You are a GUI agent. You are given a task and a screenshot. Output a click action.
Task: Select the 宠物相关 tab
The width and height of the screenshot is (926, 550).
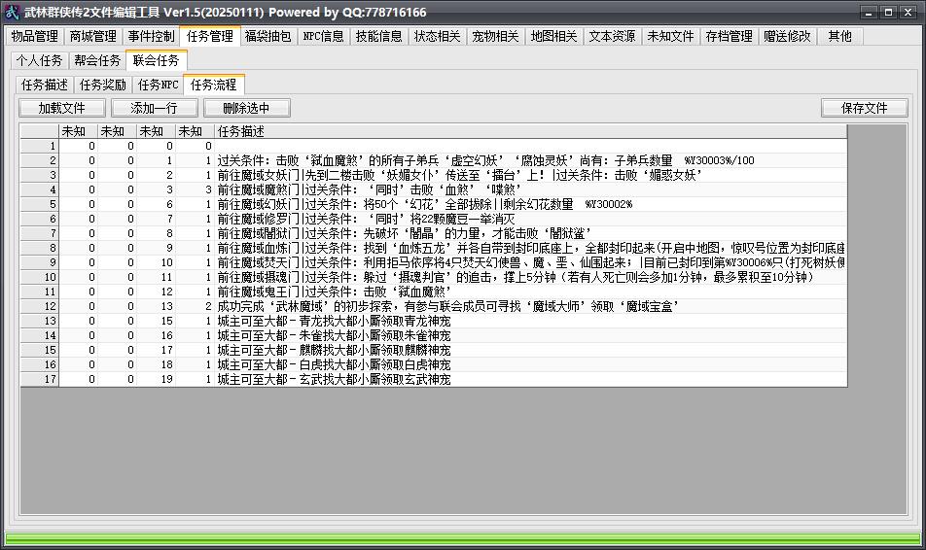(495, 36)
